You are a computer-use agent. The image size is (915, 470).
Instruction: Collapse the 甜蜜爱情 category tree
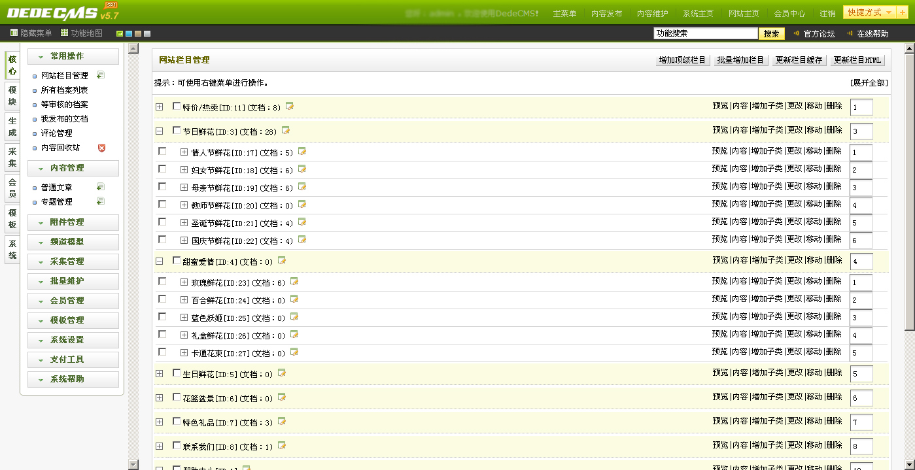coord(159,261)
